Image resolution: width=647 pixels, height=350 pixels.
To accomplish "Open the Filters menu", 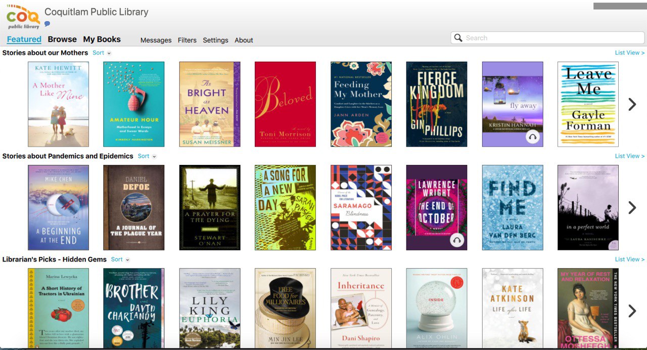I will pyautogui.click(x=187, y=40).
